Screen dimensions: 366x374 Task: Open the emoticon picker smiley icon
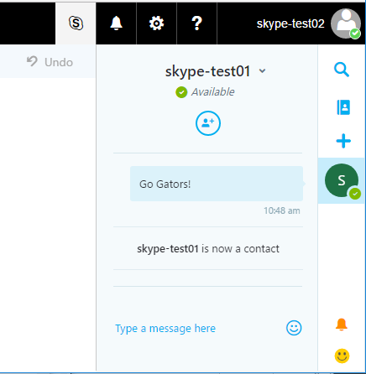coord(294,328)
